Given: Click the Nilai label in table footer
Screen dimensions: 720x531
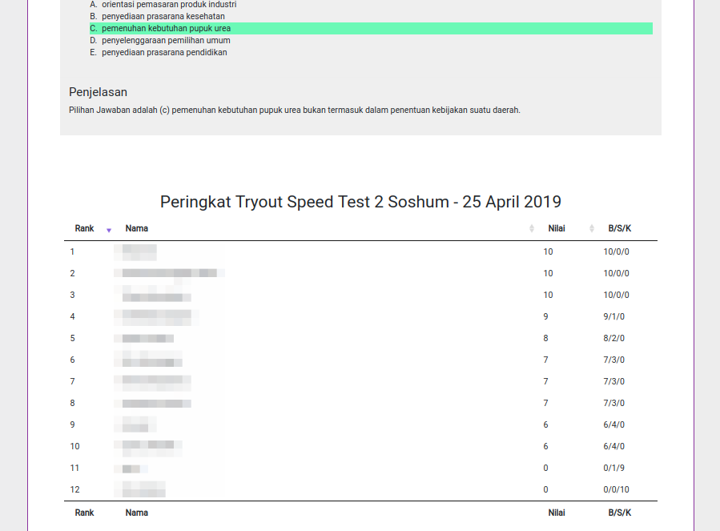Looking at the screenshot, I should [557, 513].
